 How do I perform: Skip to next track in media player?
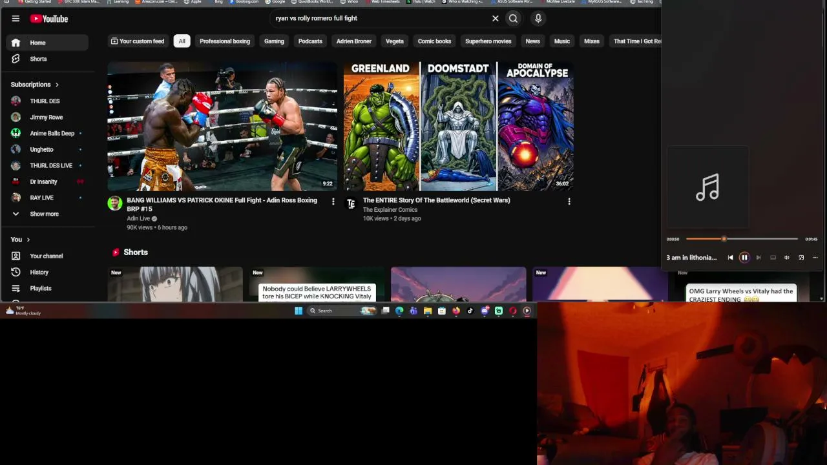point(759,258)
